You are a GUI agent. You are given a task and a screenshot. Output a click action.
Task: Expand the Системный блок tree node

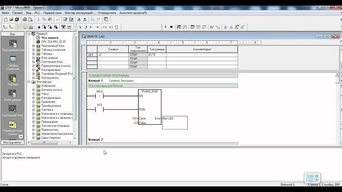click(x=34, y=62)
